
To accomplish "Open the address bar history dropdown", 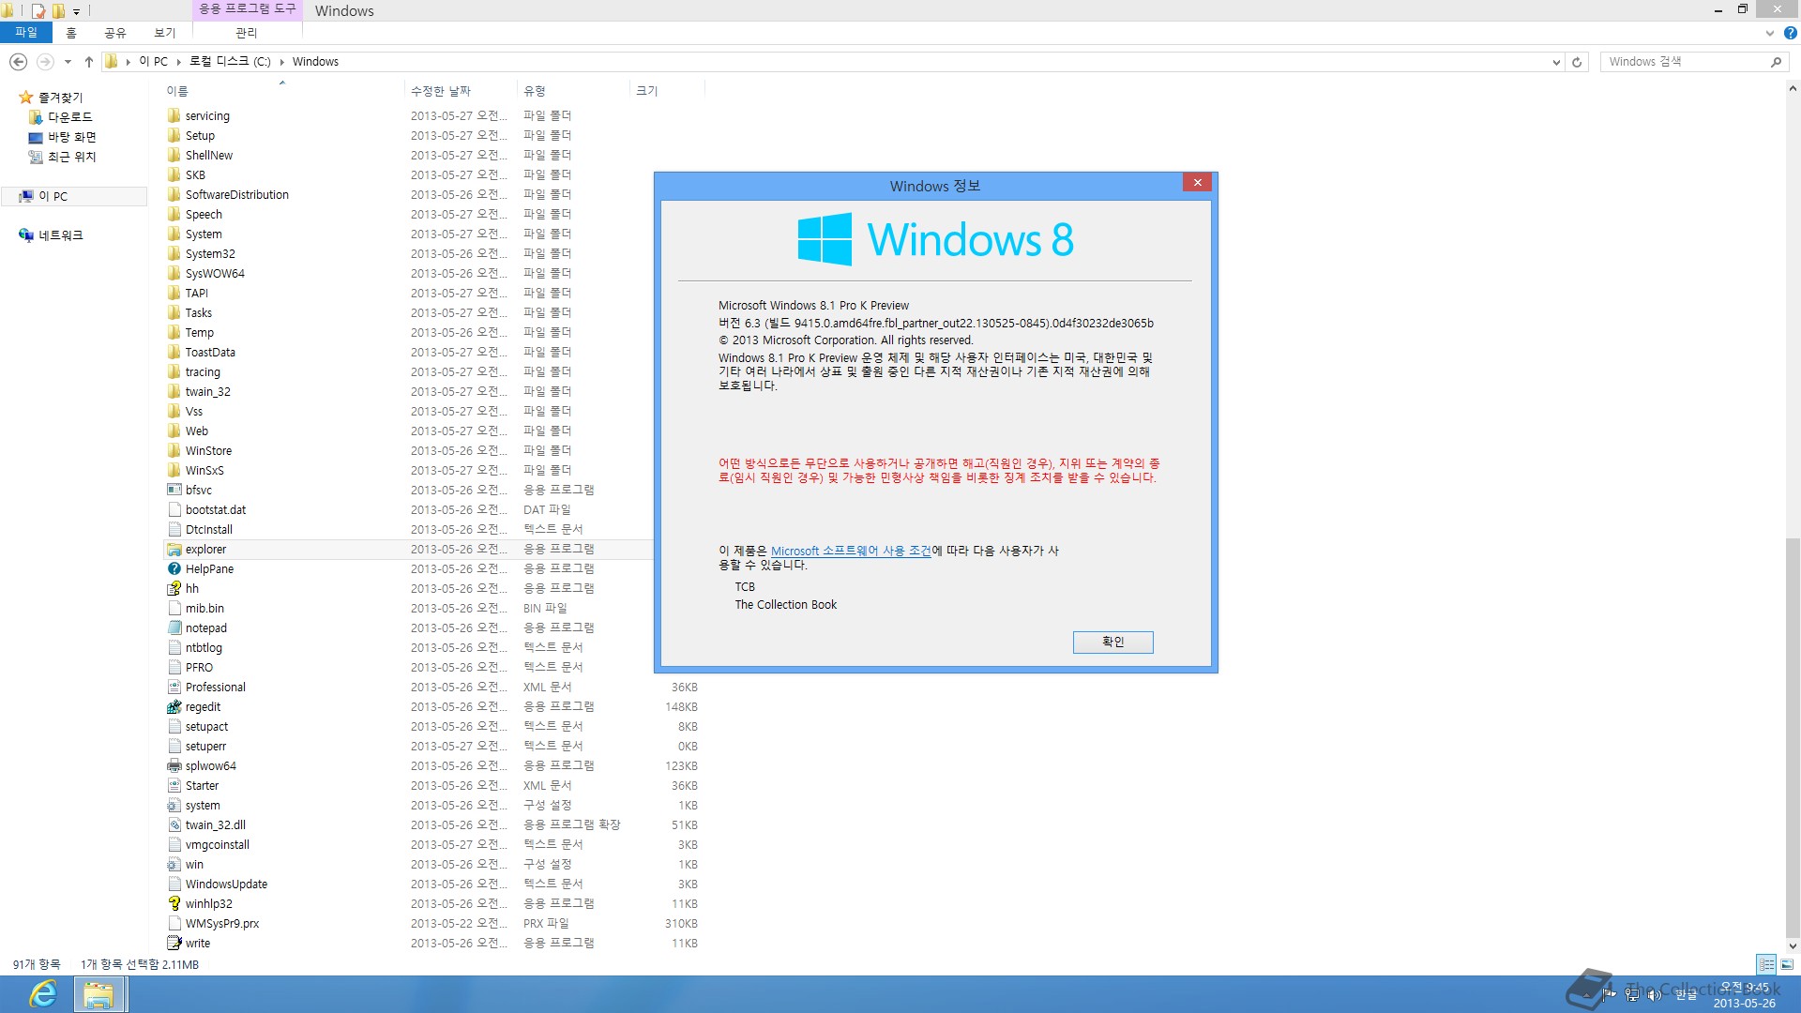I will coord(1556,62).
